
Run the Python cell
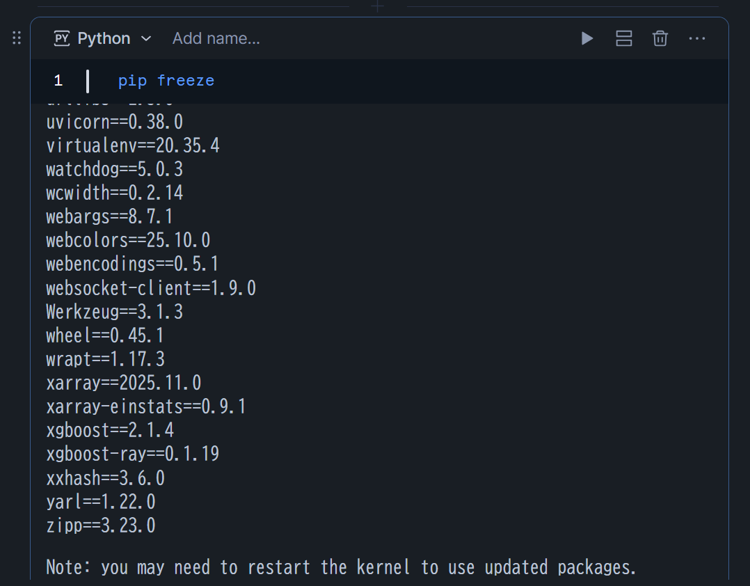click(x=587, y=39)
